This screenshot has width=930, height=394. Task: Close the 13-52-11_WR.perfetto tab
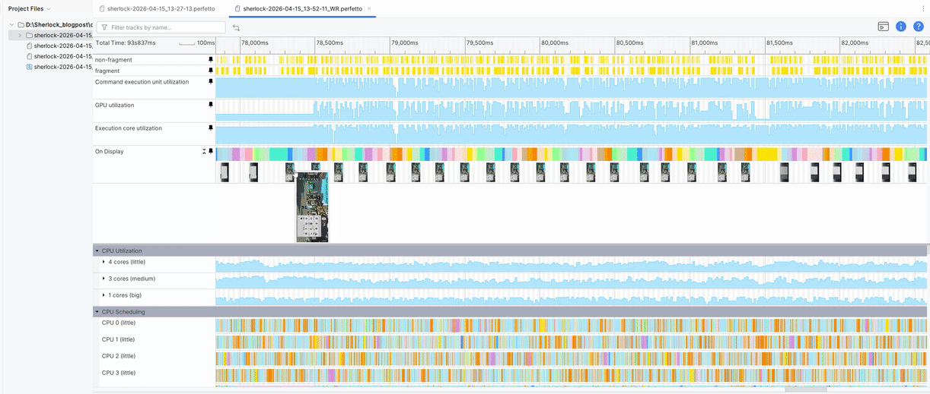click(369, 8)
